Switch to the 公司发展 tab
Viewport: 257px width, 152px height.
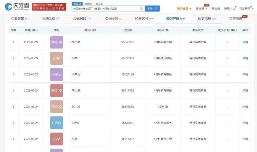(113, 19)
